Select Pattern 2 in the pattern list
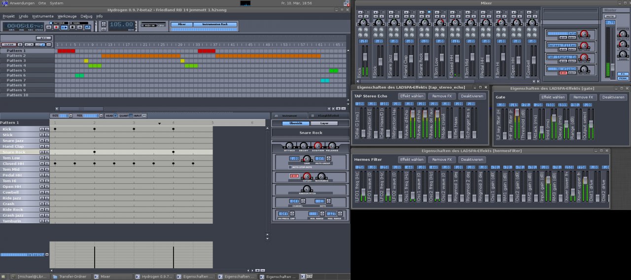This screenshot has height=280, width=631. click(27, 56)
